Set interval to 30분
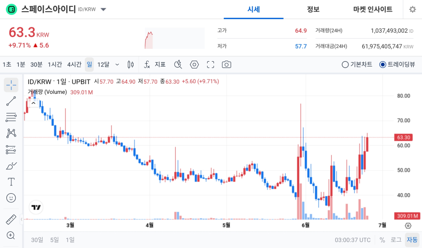Image resolution: width=422 pixels, height=248 pixels. click(x=36, y=65)
